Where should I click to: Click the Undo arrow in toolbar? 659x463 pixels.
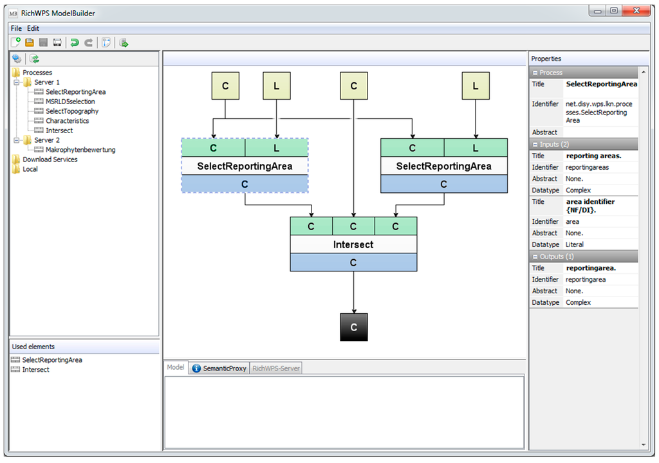point(75,42)
